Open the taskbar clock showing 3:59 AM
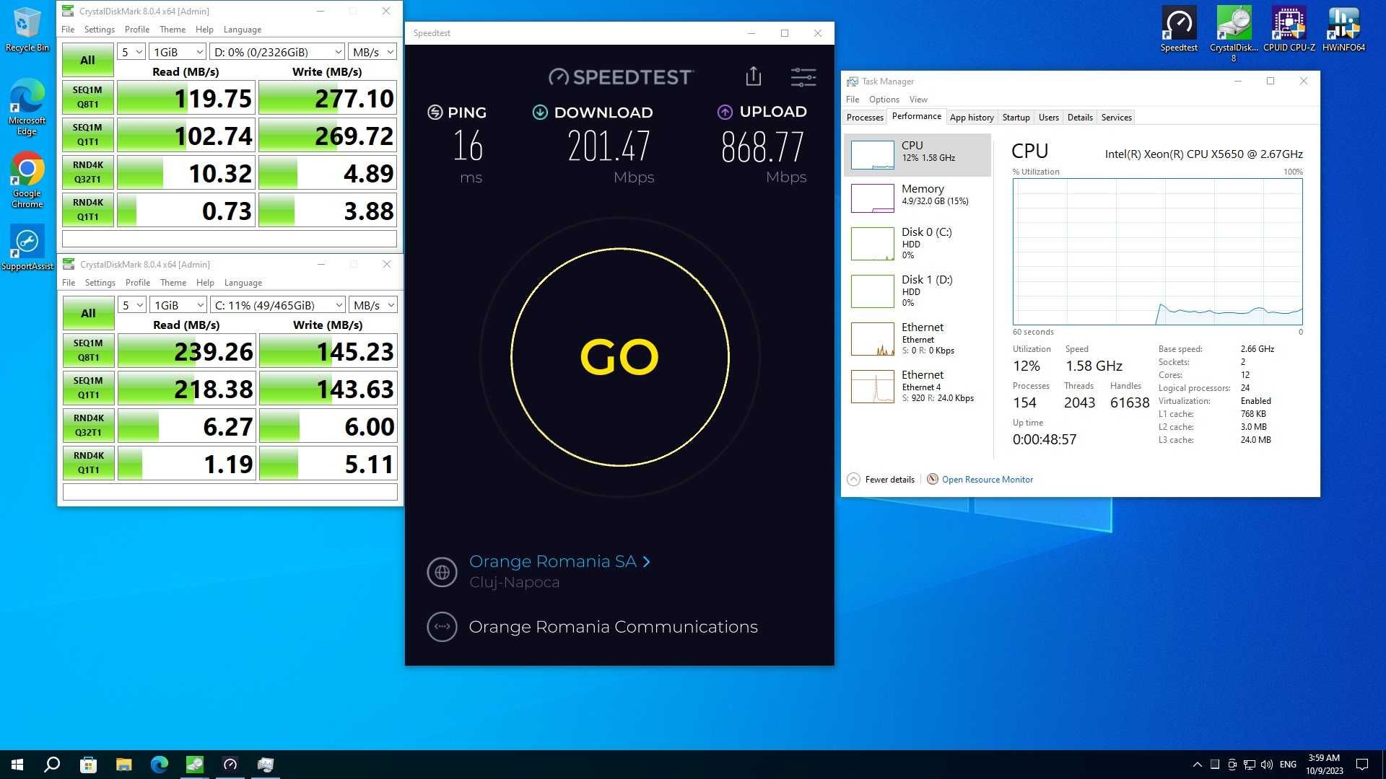This screenshot has width=1386, height=779. pos(1324,765)
